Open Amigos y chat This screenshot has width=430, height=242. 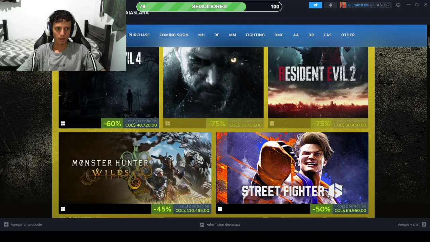pos(408,225)
